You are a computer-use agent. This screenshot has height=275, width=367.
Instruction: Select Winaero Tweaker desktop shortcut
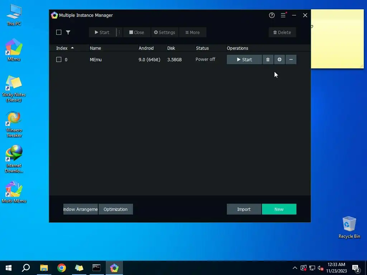(x=14, y=124)
